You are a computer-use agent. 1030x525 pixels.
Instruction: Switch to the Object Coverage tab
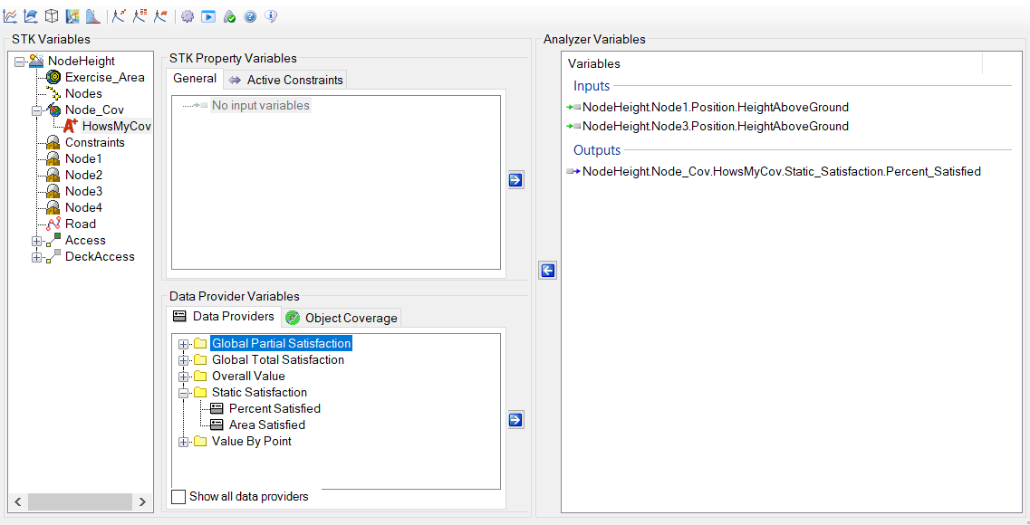tap(341, 318)
